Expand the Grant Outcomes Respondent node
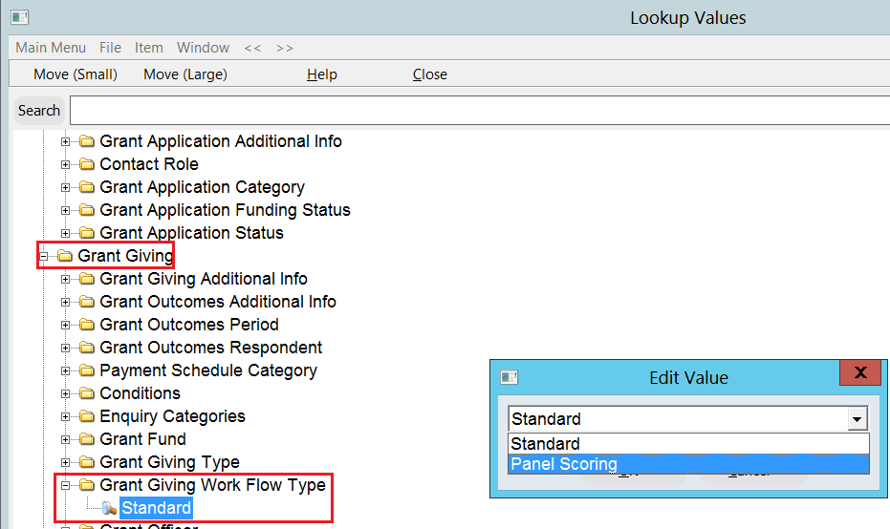890x529 pixels. pos(65,348)
